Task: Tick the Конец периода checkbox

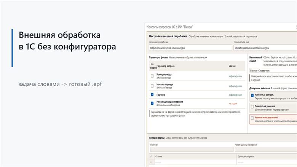Action: coord(152,76)
